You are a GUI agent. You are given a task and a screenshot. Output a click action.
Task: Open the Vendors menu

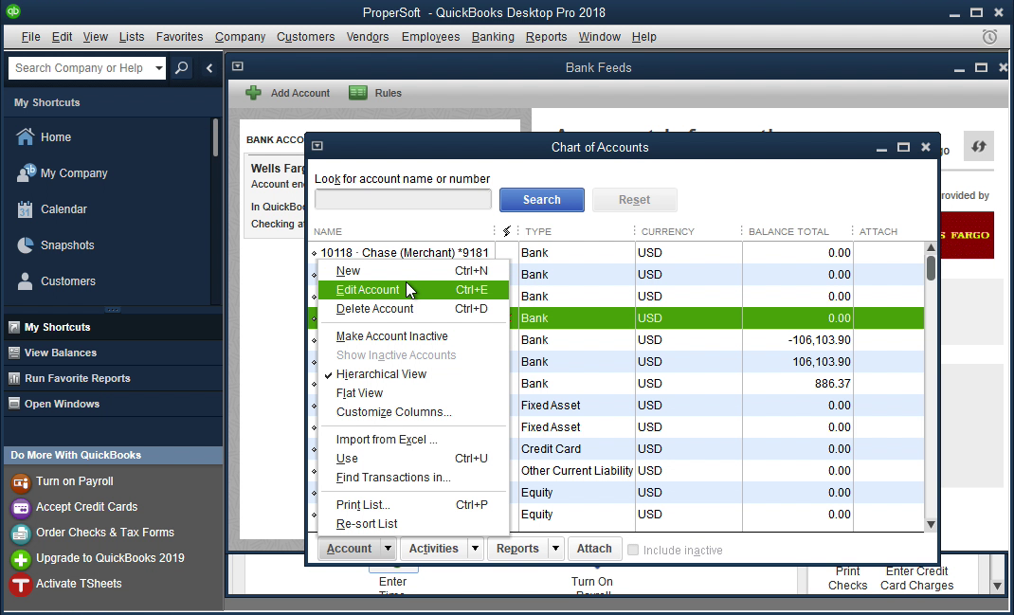(368, 37)
